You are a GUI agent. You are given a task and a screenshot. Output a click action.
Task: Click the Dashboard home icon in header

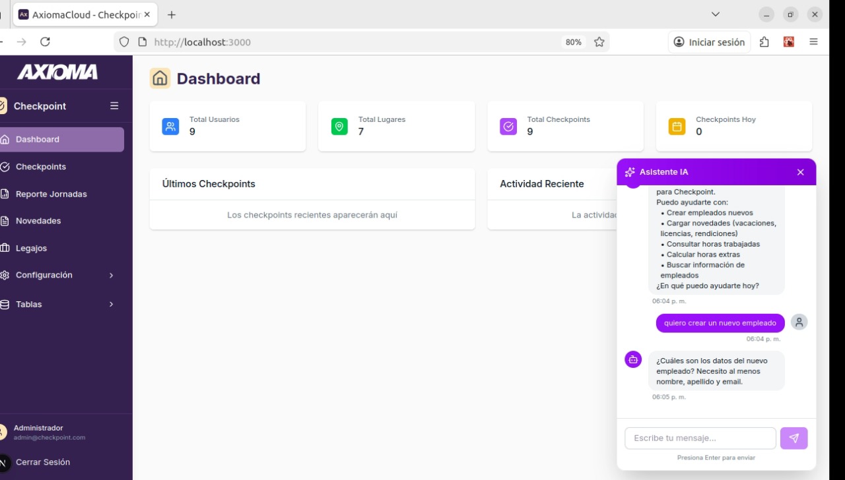pyautogui.click(x=160, y=78)
